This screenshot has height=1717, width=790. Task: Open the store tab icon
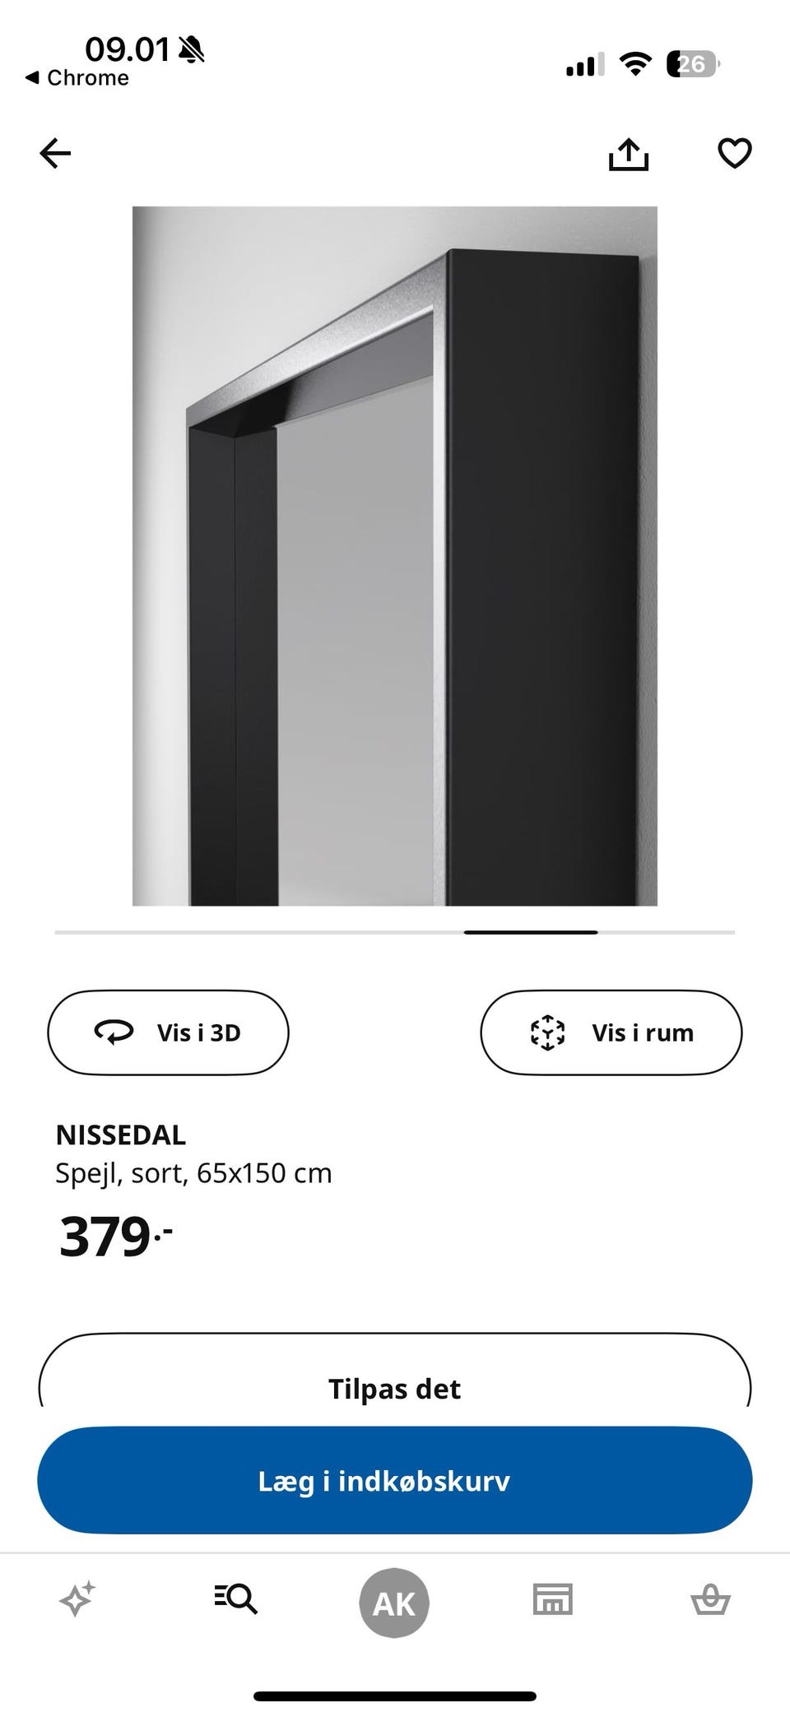click(553, 1599)
